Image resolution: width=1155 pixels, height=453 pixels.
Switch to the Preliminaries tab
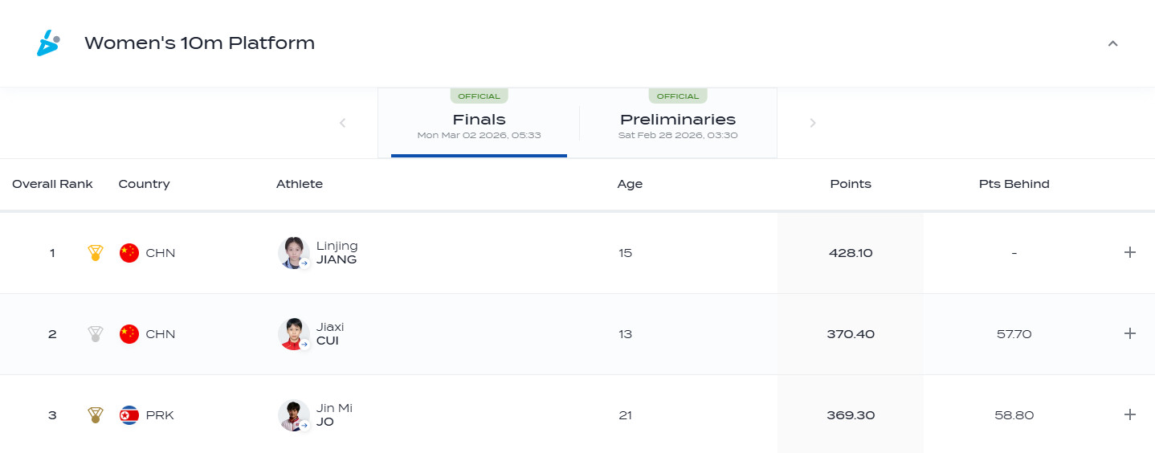678,123
